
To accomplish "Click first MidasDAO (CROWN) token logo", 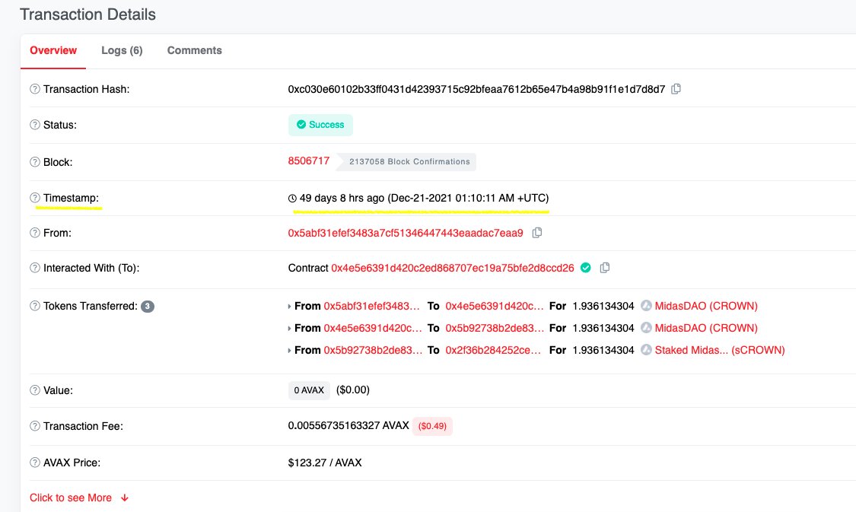I will (646, 306).
